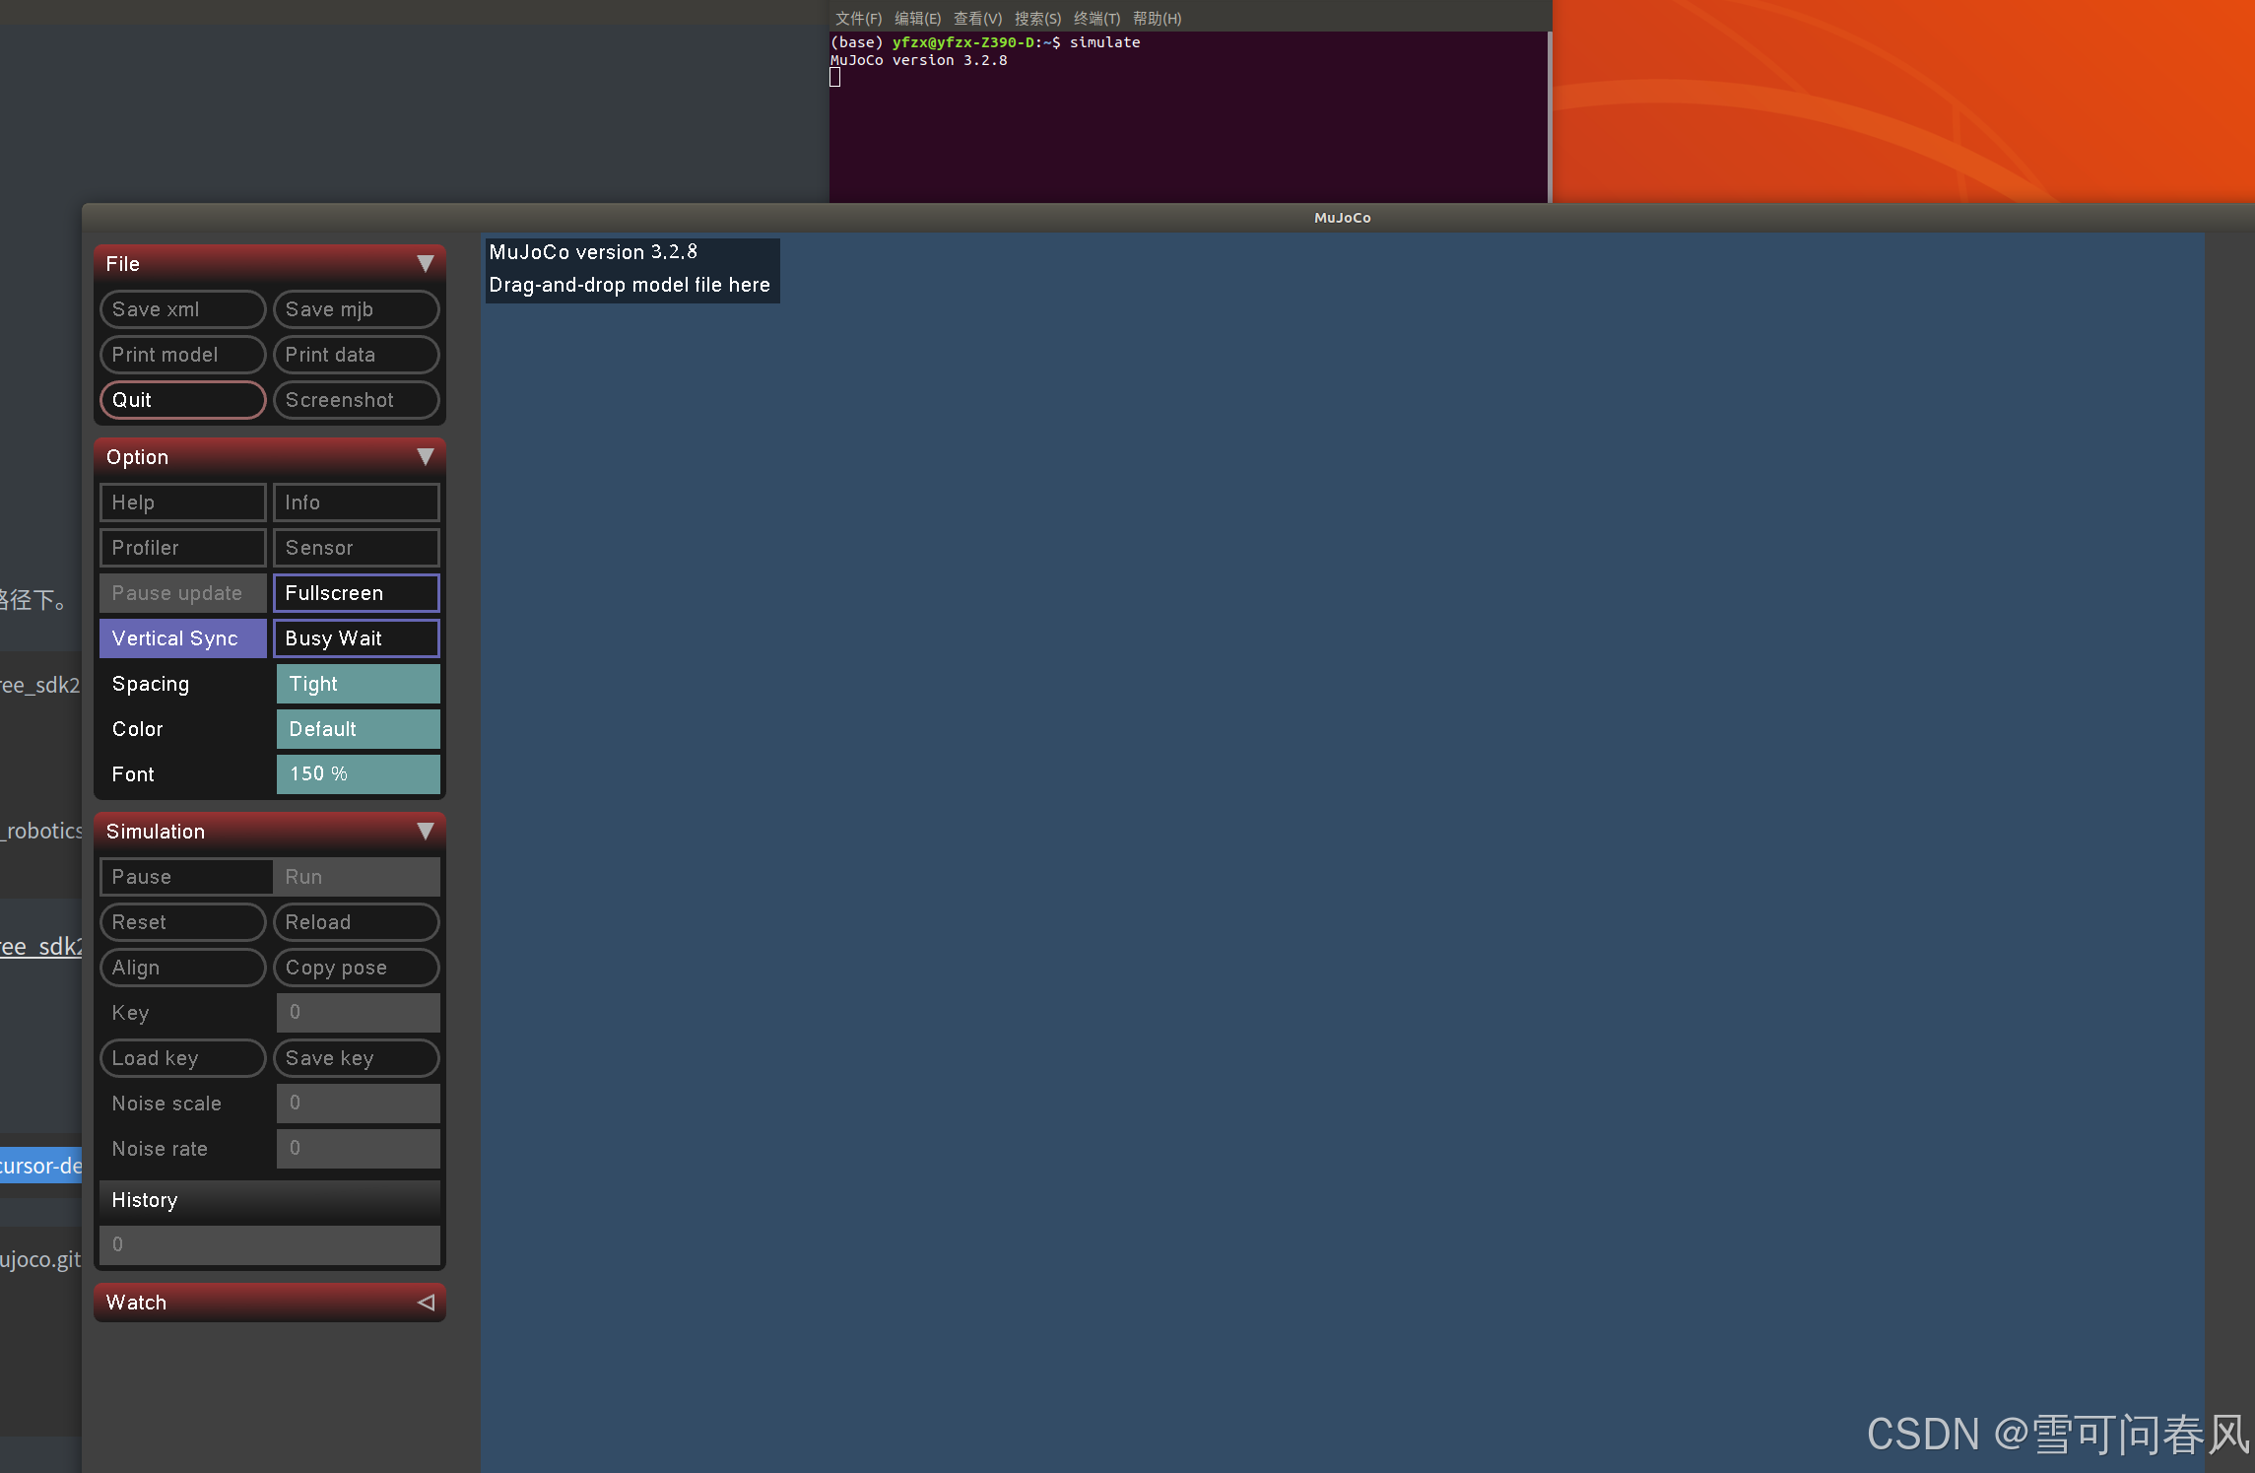Viewport: 2255px width, 1473px height.
Task: Enable the Profiler overlay
Action: (183, 548)
